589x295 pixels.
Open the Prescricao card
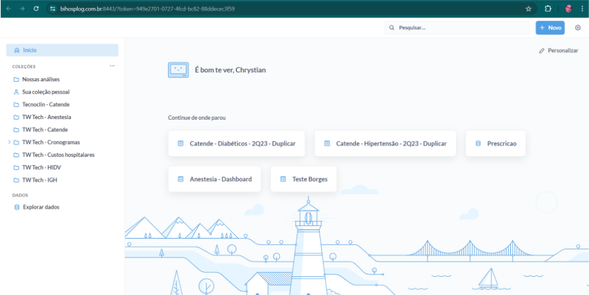pyautogui.click(x=495, y=143)
